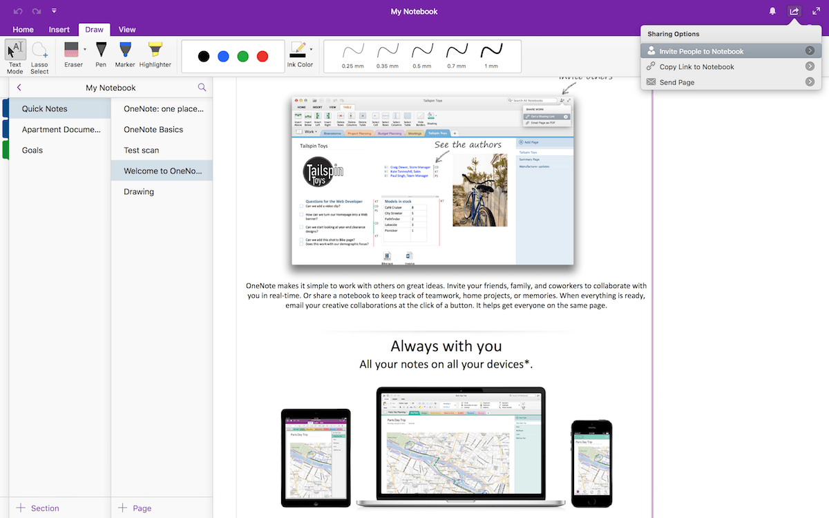Click the Redo arrow in title bar
The width and height of the screenshot is (829, 518).
[x=36, y=11]
